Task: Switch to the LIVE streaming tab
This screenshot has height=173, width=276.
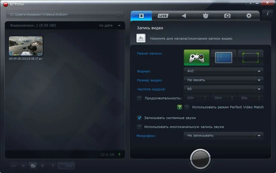Action: [163, 16]
